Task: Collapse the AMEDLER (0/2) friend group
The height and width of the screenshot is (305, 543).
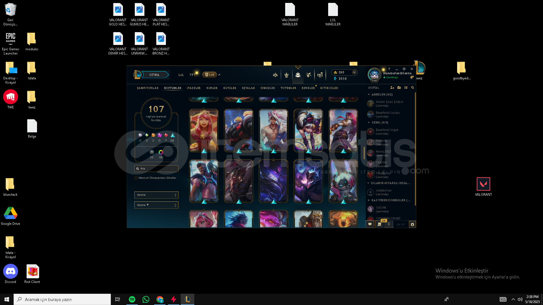Action: (369, 95)
